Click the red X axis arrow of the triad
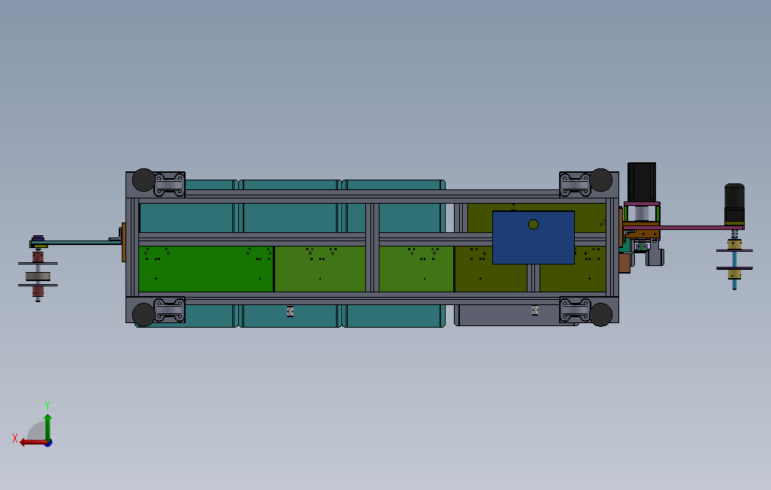Viewport: 771px width, 490px height. coord(32,443)
